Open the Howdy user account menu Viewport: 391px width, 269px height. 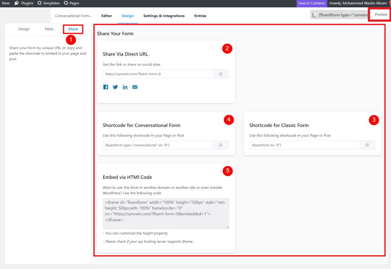point(358,3)
